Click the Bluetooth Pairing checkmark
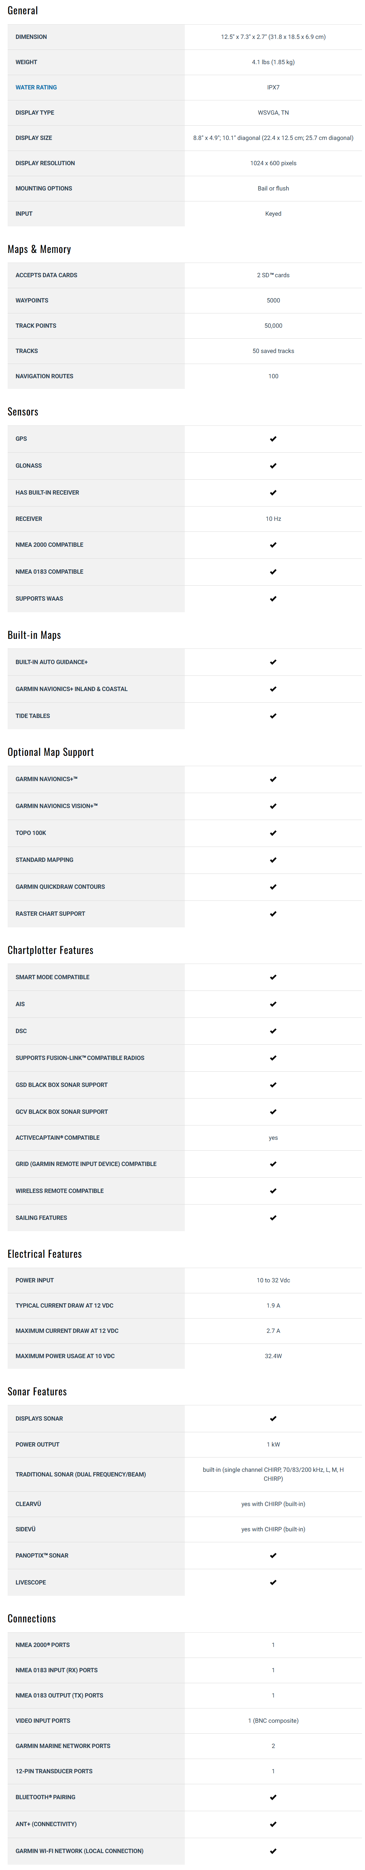Viewport: 365px width, 1870px height. click(x=273, y=1798)
